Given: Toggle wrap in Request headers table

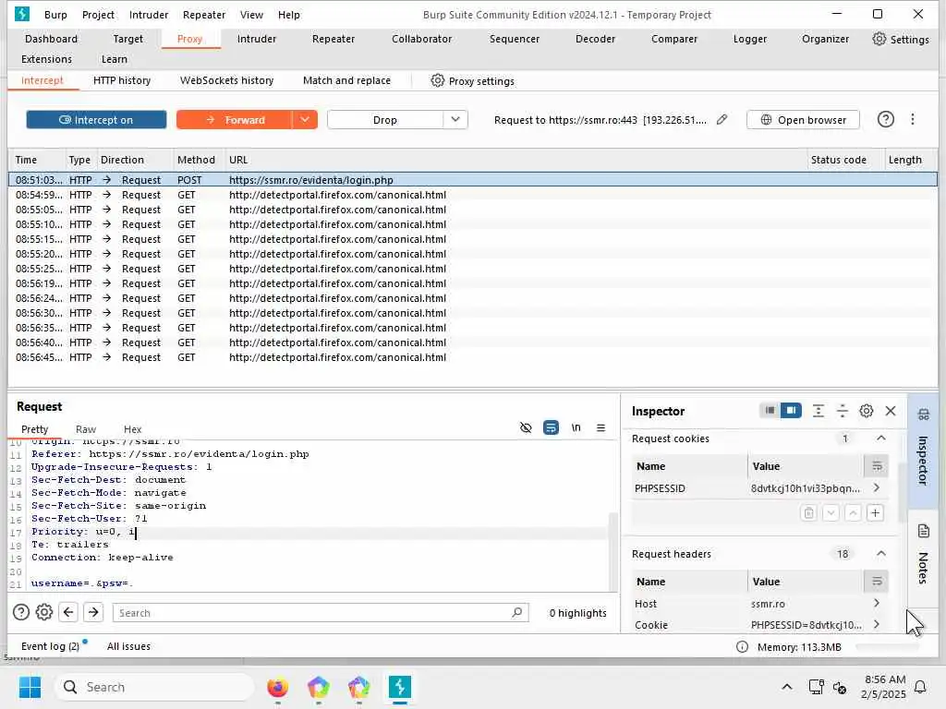Looking at the screenshot, I should (x=877, y=582).
